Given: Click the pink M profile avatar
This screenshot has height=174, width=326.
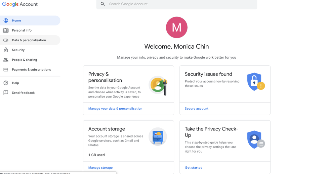Looking at the screenshot, I should (176, 27).
